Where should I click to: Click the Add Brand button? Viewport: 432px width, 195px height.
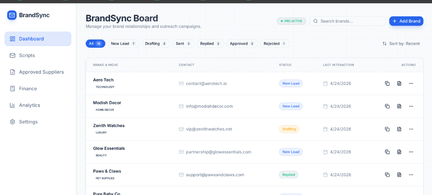pyautogui.click(x=406, y=21)
